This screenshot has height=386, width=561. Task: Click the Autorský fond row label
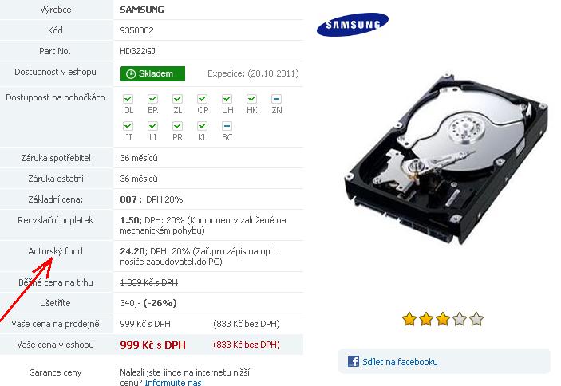pyautogui.click(x=55, y=251)
